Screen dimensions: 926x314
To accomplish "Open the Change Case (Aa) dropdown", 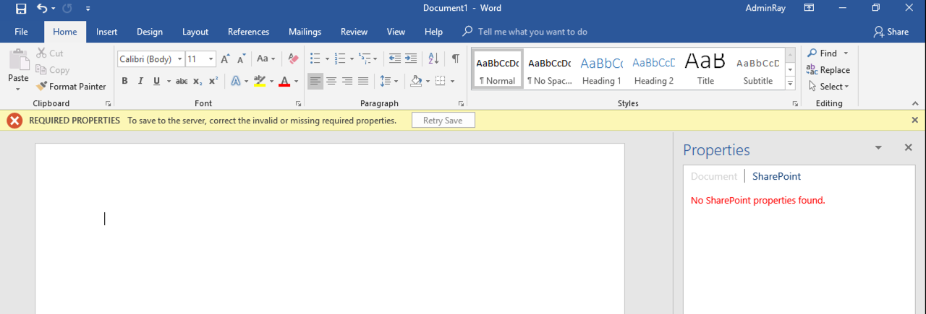I will [x=266, y=59].
